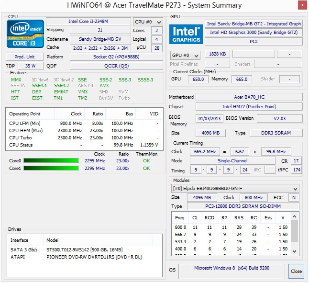
Task: Click the Intel Graphics logo
Action: [x=186, y=34]
